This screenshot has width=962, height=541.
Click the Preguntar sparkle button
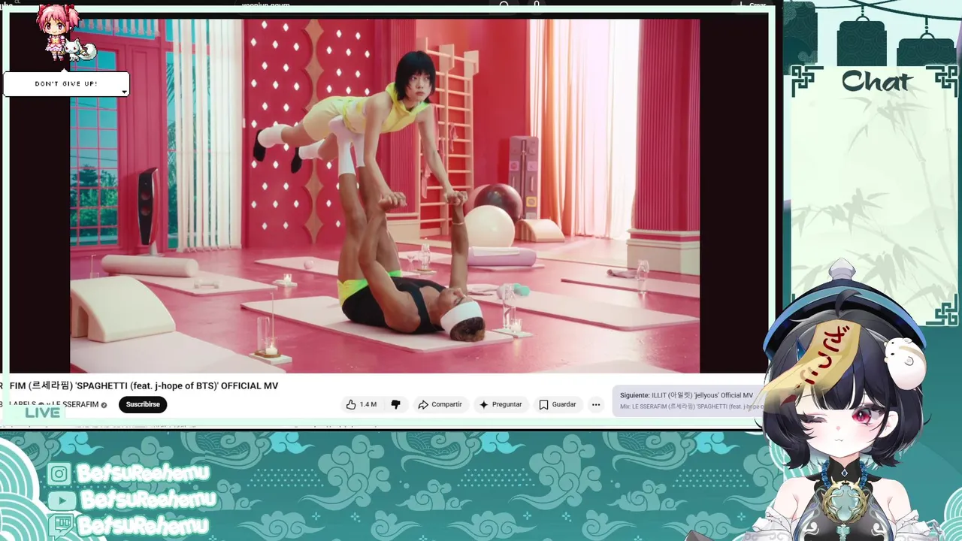click(x=501, y=404)
